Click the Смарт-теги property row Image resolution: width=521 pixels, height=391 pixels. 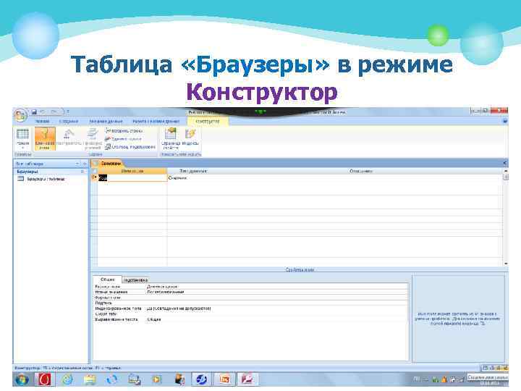(251, 314)
